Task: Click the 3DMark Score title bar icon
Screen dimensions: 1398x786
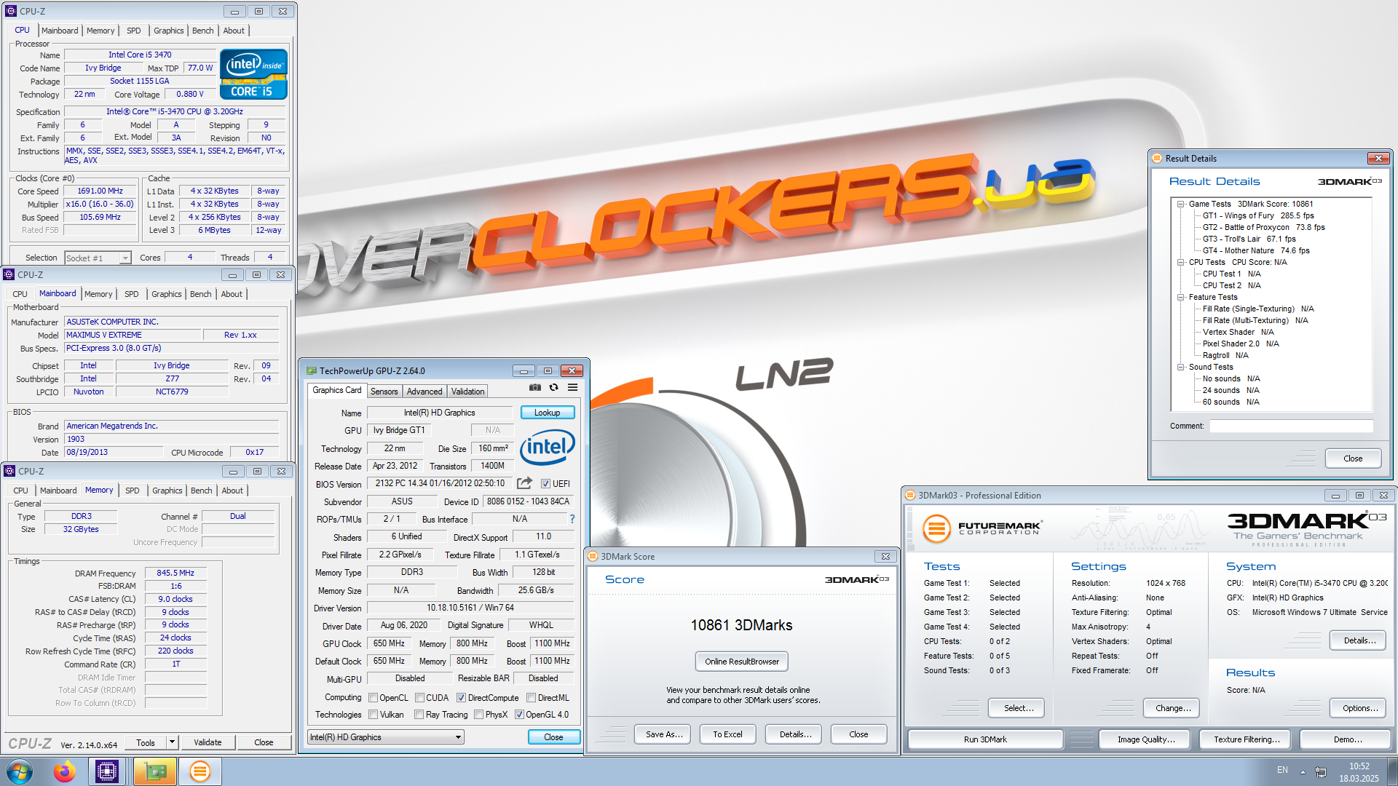Action: coord(593,557)
